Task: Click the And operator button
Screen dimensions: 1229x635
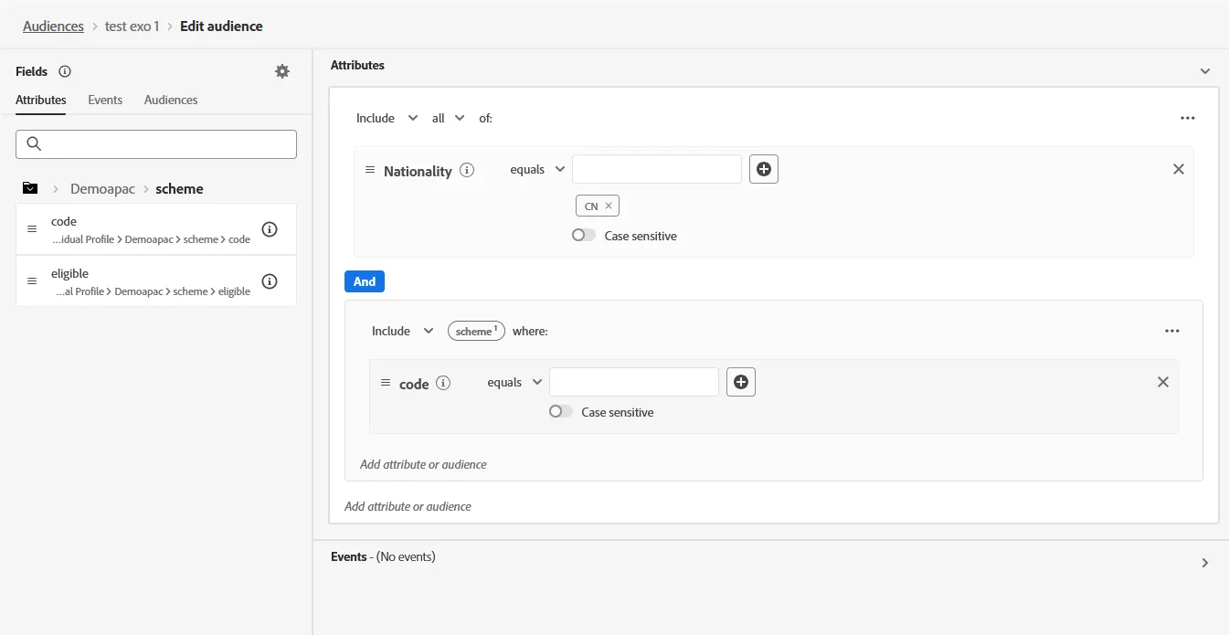Action: click(365, 281)
